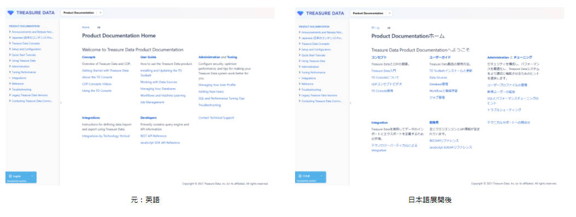Open Workflows and Machine Learning link
The width and height of the screenshot is (576, 217).
(x=163, y=95)
